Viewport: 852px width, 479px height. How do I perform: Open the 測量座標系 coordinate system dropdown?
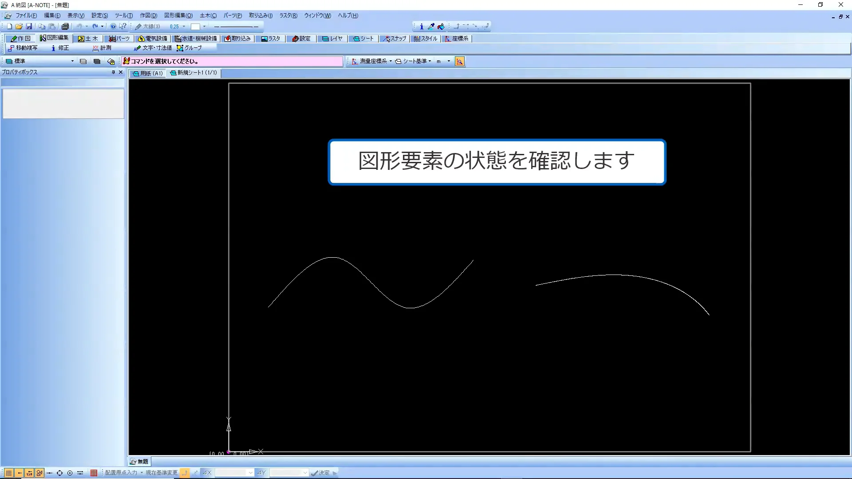click(x=390, y=61)
